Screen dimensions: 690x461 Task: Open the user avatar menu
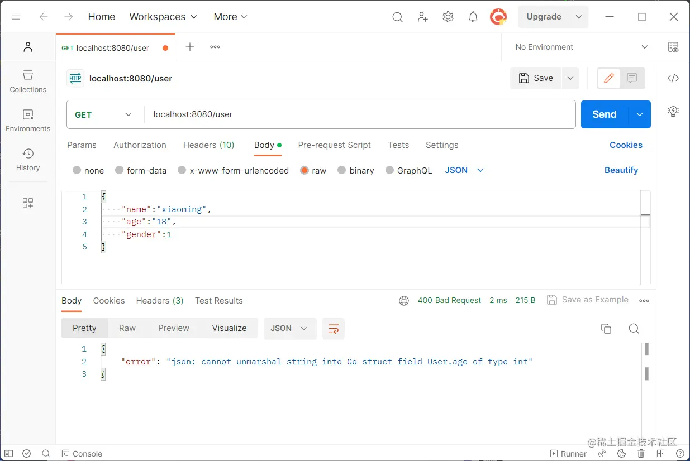pyautogui.click(x=498, y=17)
